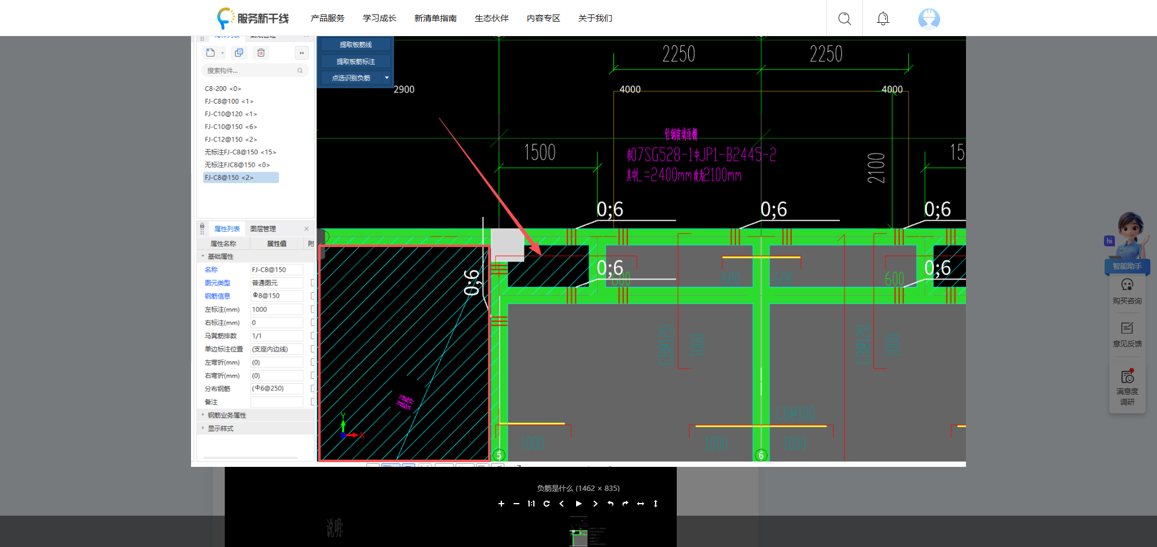Select component C8-200 <0>
1157x547 pixels.
223,89
